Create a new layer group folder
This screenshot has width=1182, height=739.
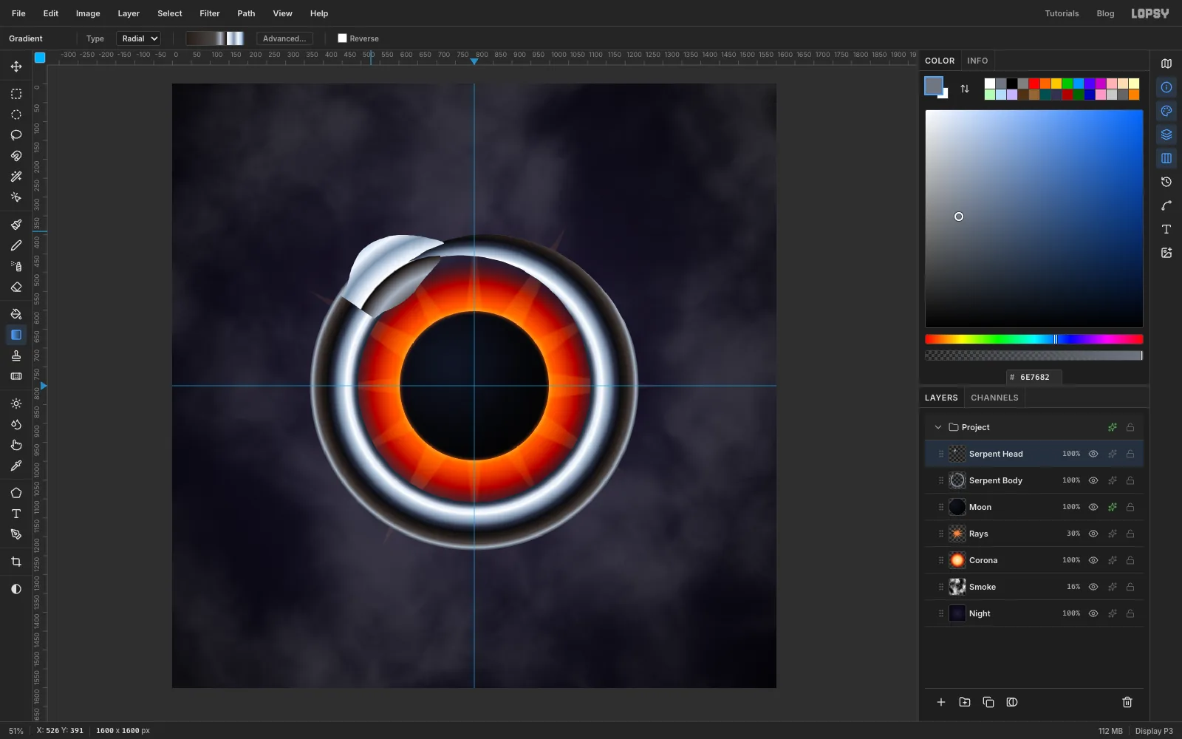tap(965, 702)
